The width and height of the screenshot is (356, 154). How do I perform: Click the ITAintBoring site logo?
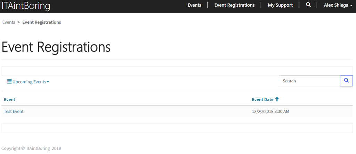[26, 6]
